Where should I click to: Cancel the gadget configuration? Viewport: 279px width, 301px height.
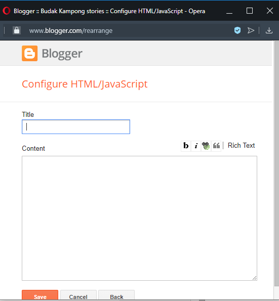[78, 295]
